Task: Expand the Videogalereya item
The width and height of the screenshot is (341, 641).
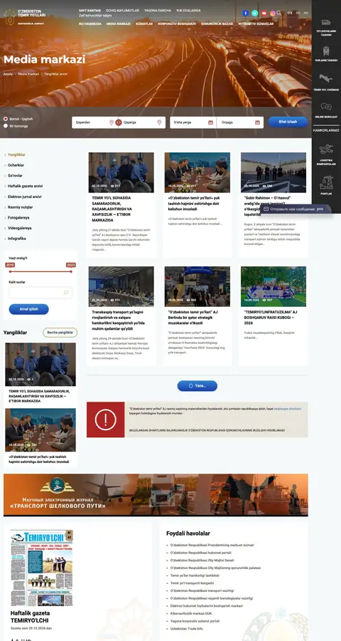Action: click(x=20, y=228)
